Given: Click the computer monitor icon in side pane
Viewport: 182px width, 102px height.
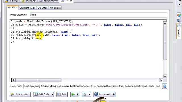Looking at the screenshot, I should tap(179, 21).
